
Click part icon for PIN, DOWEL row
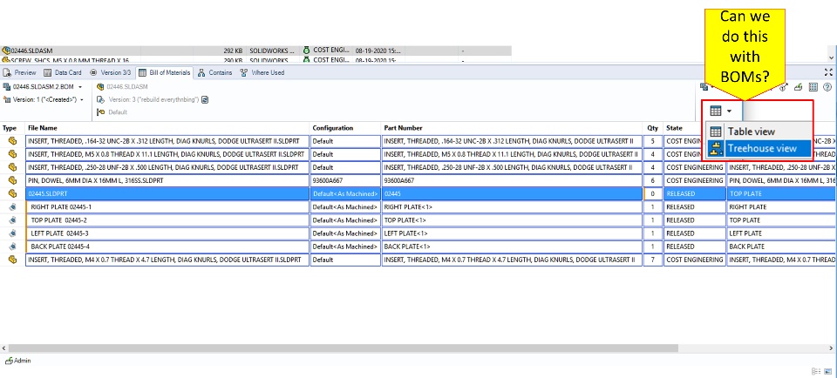tap(12, 181)
